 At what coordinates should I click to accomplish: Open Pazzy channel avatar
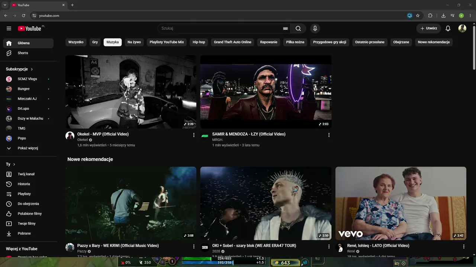(x=70, y=247)
